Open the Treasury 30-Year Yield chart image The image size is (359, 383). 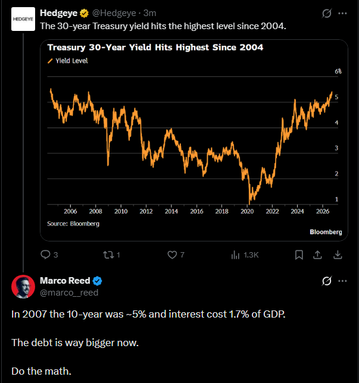tap(194, 140)
